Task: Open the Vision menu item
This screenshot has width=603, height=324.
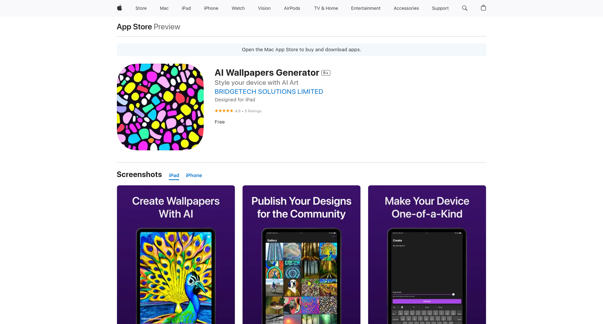Action: coord(264,8)
